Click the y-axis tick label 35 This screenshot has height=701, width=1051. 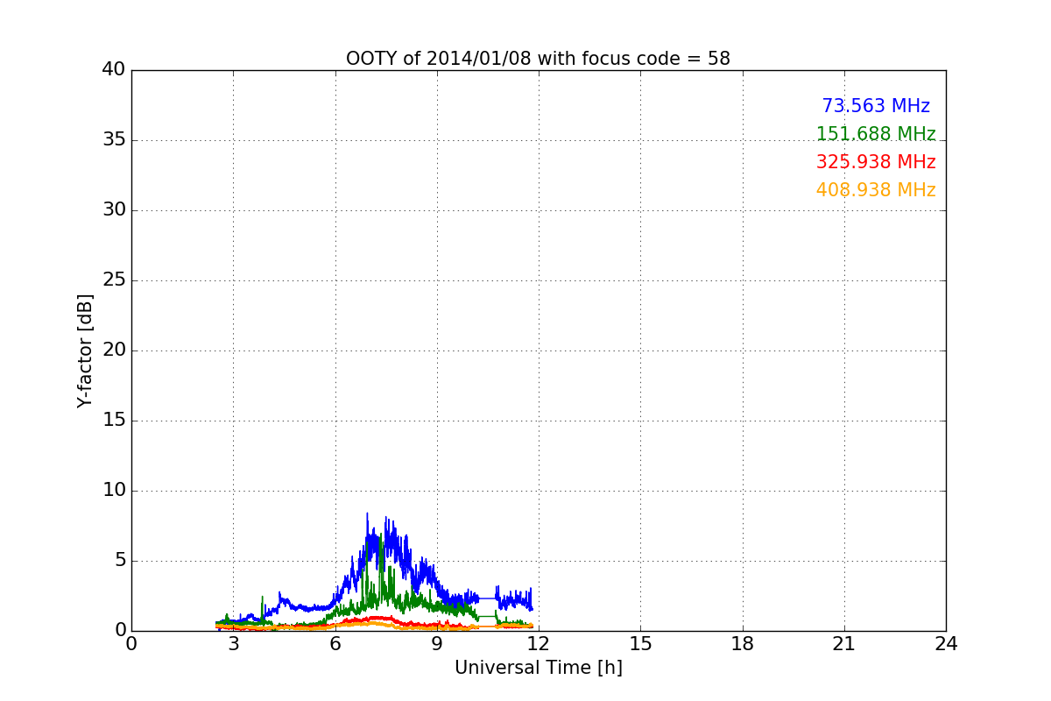[114, 140]
